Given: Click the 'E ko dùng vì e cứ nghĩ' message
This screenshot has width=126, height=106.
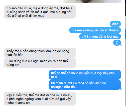Looking at the screenshot, I should click(x=40, y=63).
